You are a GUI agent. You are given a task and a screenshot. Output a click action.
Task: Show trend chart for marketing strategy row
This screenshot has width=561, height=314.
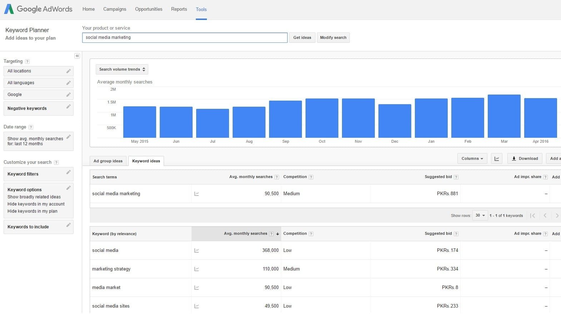tap(197, 269)
